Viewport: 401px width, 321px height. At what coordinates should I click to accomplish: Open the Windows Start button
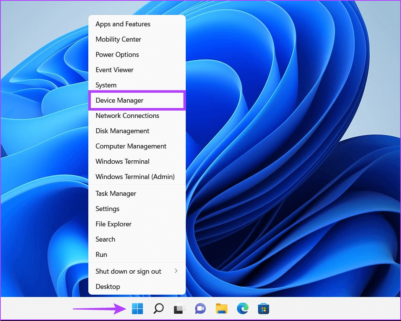coord(137,308)
